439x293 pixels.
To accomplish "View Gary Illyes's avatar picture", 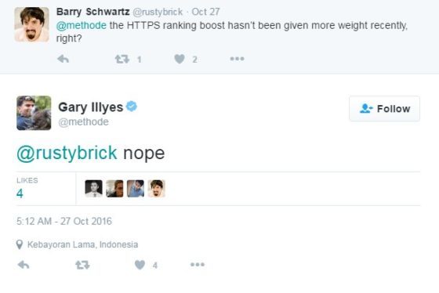I will pos(34,113).
